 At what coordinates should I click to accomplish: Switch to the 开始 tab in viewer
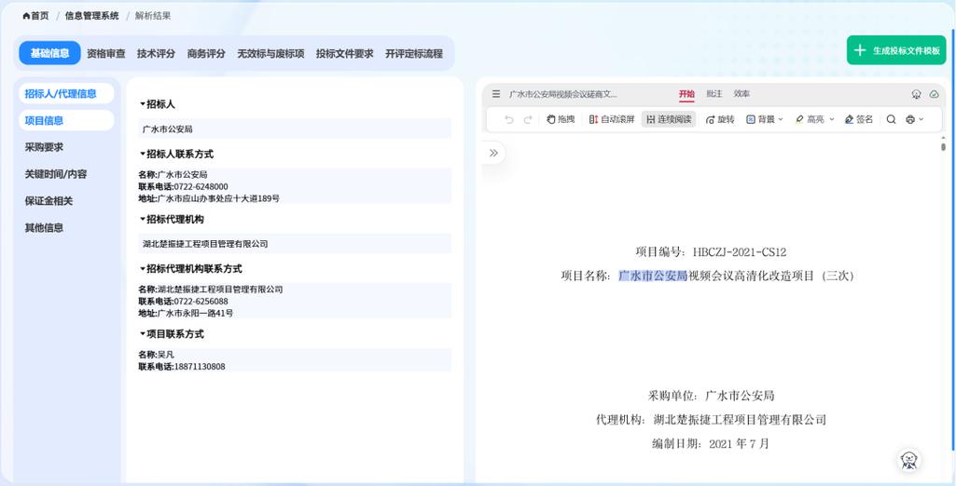(x=686, y=94)
